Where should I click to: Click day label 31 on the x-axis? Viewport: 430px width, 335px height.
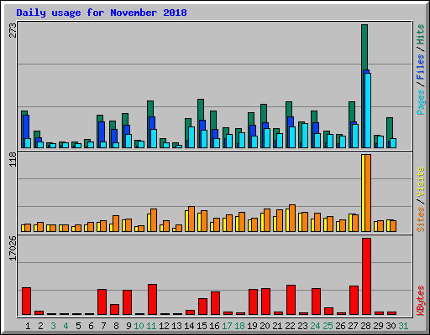point(403,326)
